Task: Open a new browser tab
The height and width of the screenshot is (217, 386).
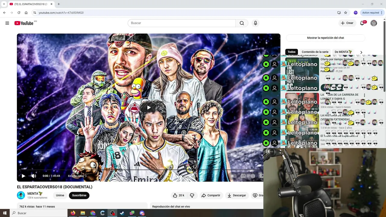Action: [59, 4]
